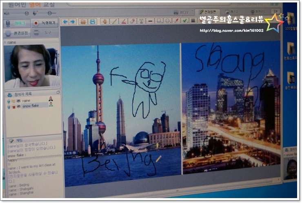302x203 pixels.
Task: Click the Shanghai skyline whiteboard image
Action: pyautogui.click(x=121, y=115)
